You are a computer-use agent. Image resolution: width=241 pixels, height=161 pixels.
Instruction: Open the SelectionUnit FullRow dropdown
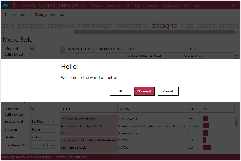coord(44,122)
